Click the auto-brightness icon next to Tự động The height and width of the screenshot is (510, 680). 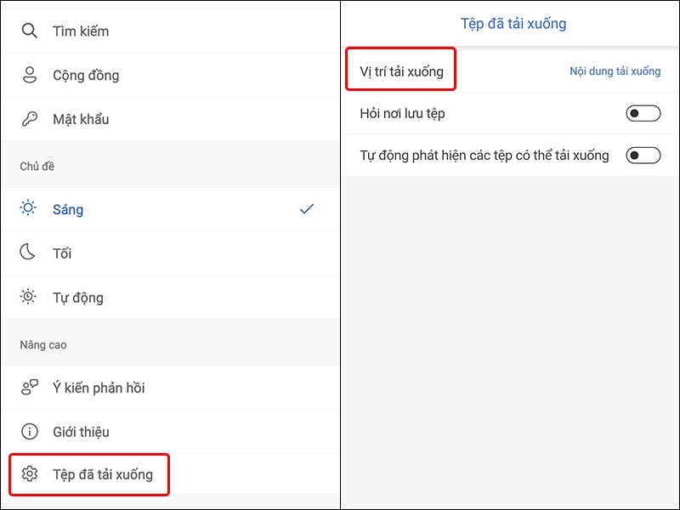point(30,297)
